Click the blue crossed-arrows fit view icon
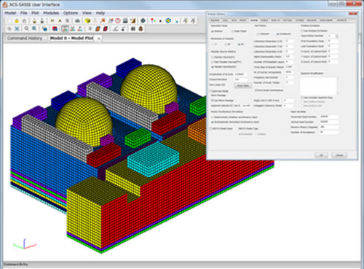This screenshot has height=269, width=364. click(x=17, y=29)
